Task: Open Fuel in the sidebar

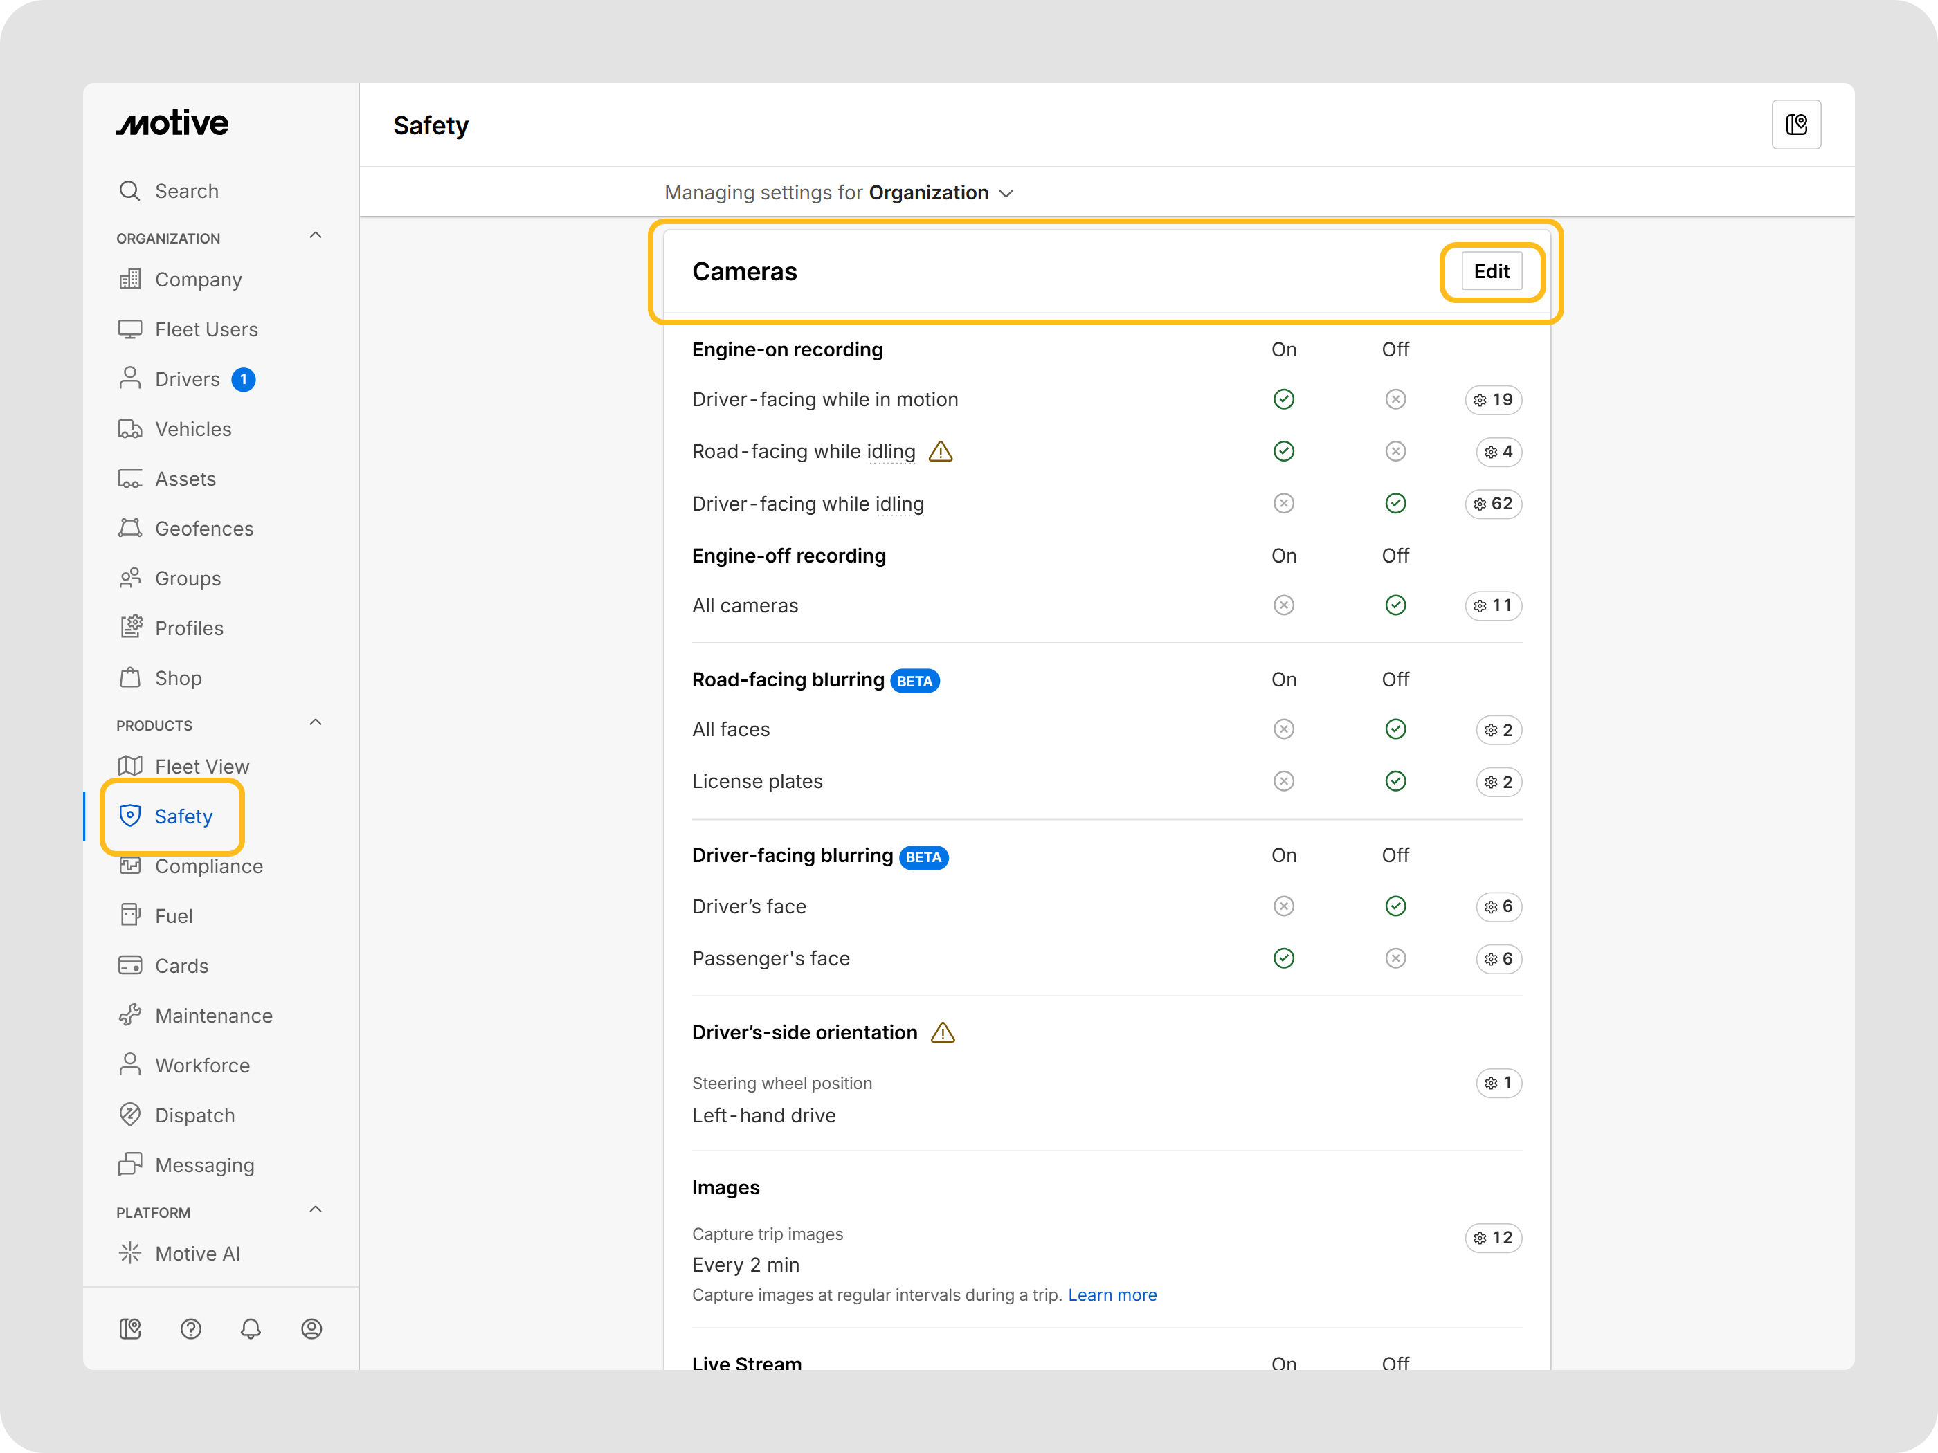Action: [x=156, y=916]
